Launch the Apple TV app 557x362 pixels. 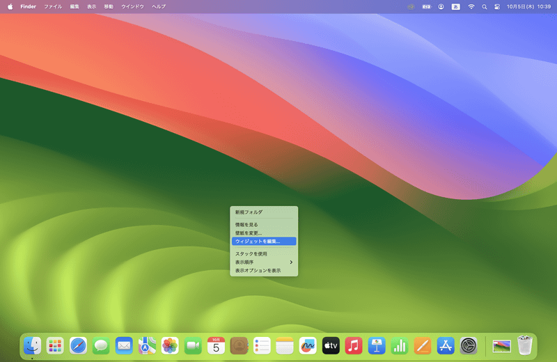331,346
